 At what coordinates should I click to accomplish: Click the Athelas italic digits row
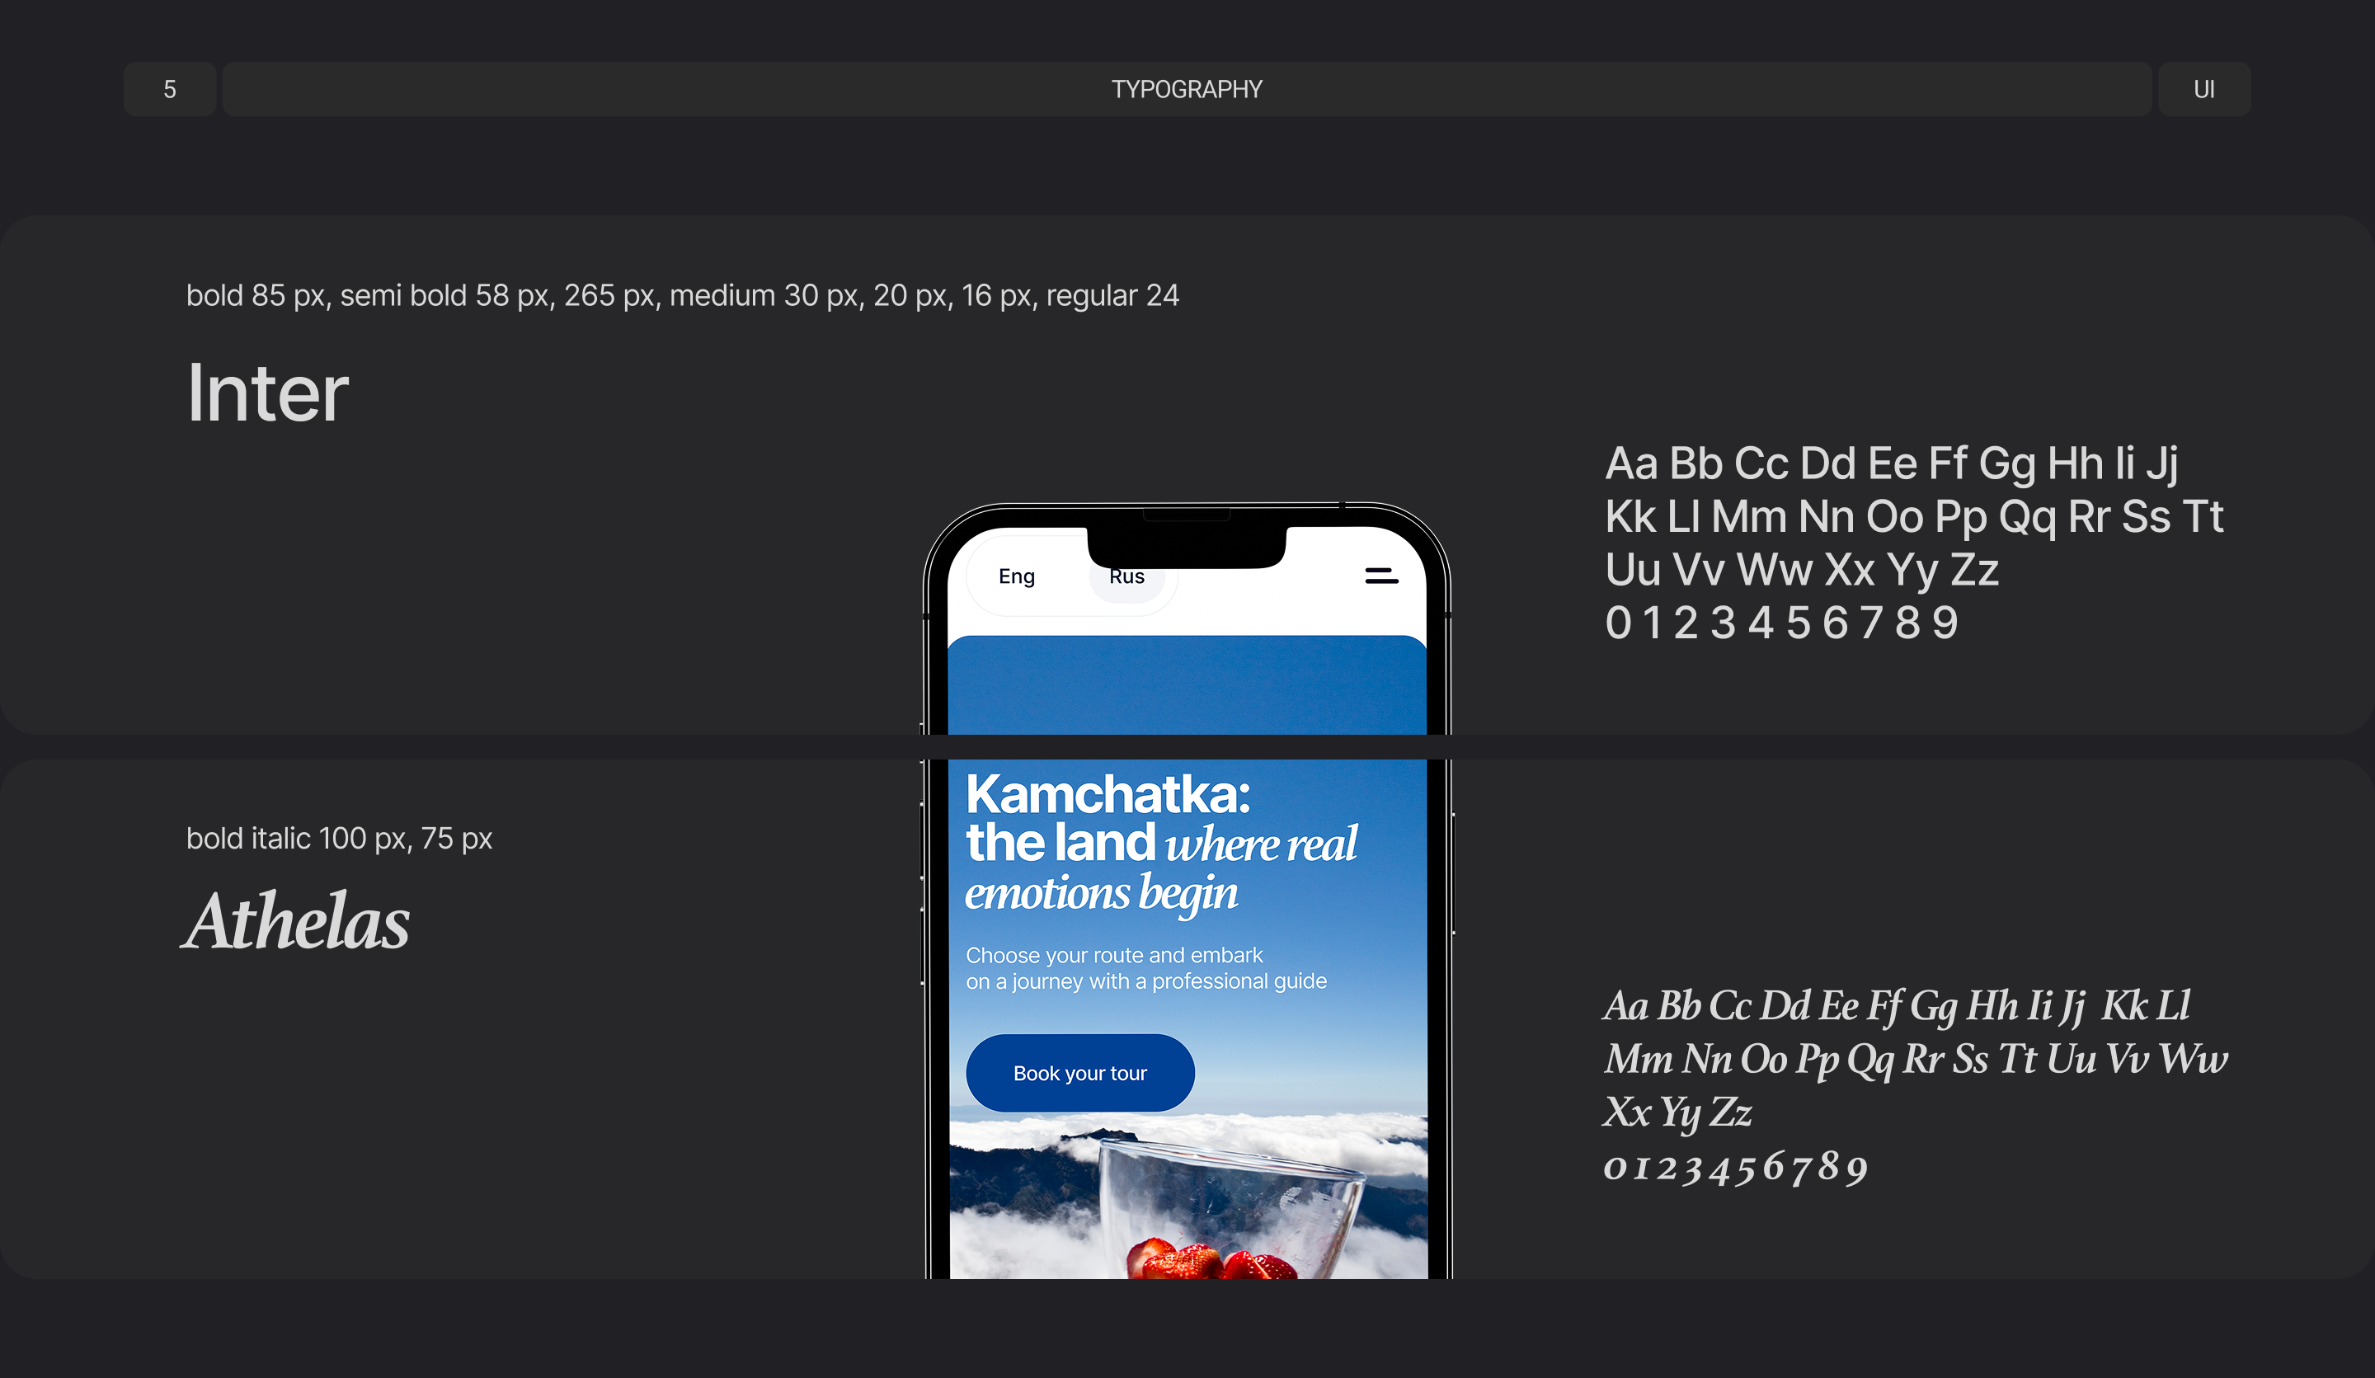[x=1734, y=1167]
